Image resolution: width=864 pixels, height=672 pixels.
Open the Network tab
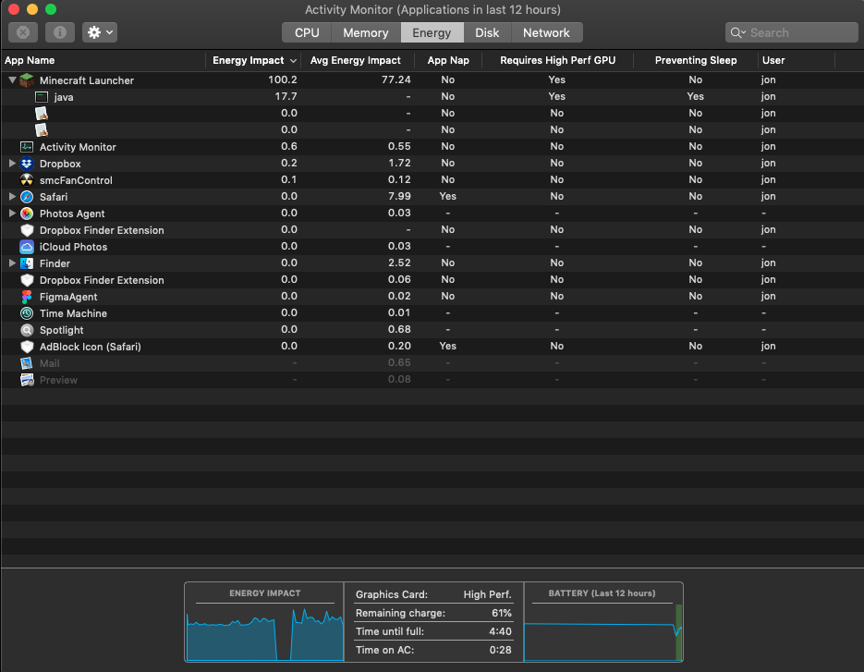(546, 32)
